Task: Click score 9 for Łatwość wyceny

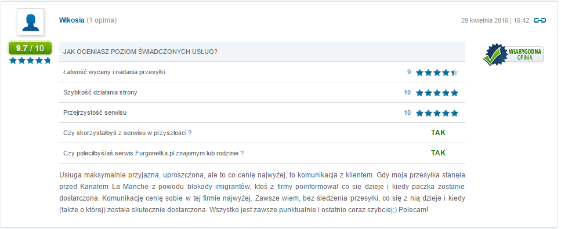Action: (x=408, y=72)
